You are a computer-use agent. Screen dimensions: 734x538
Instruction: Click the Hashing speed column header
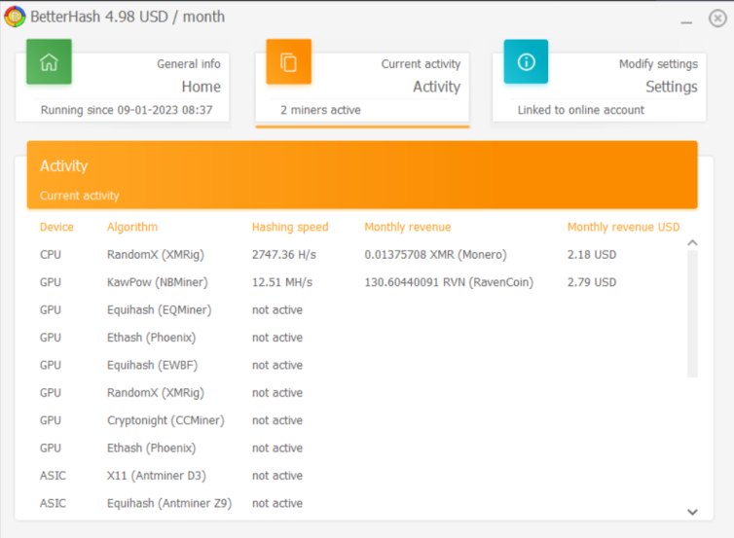coord(290,227)
